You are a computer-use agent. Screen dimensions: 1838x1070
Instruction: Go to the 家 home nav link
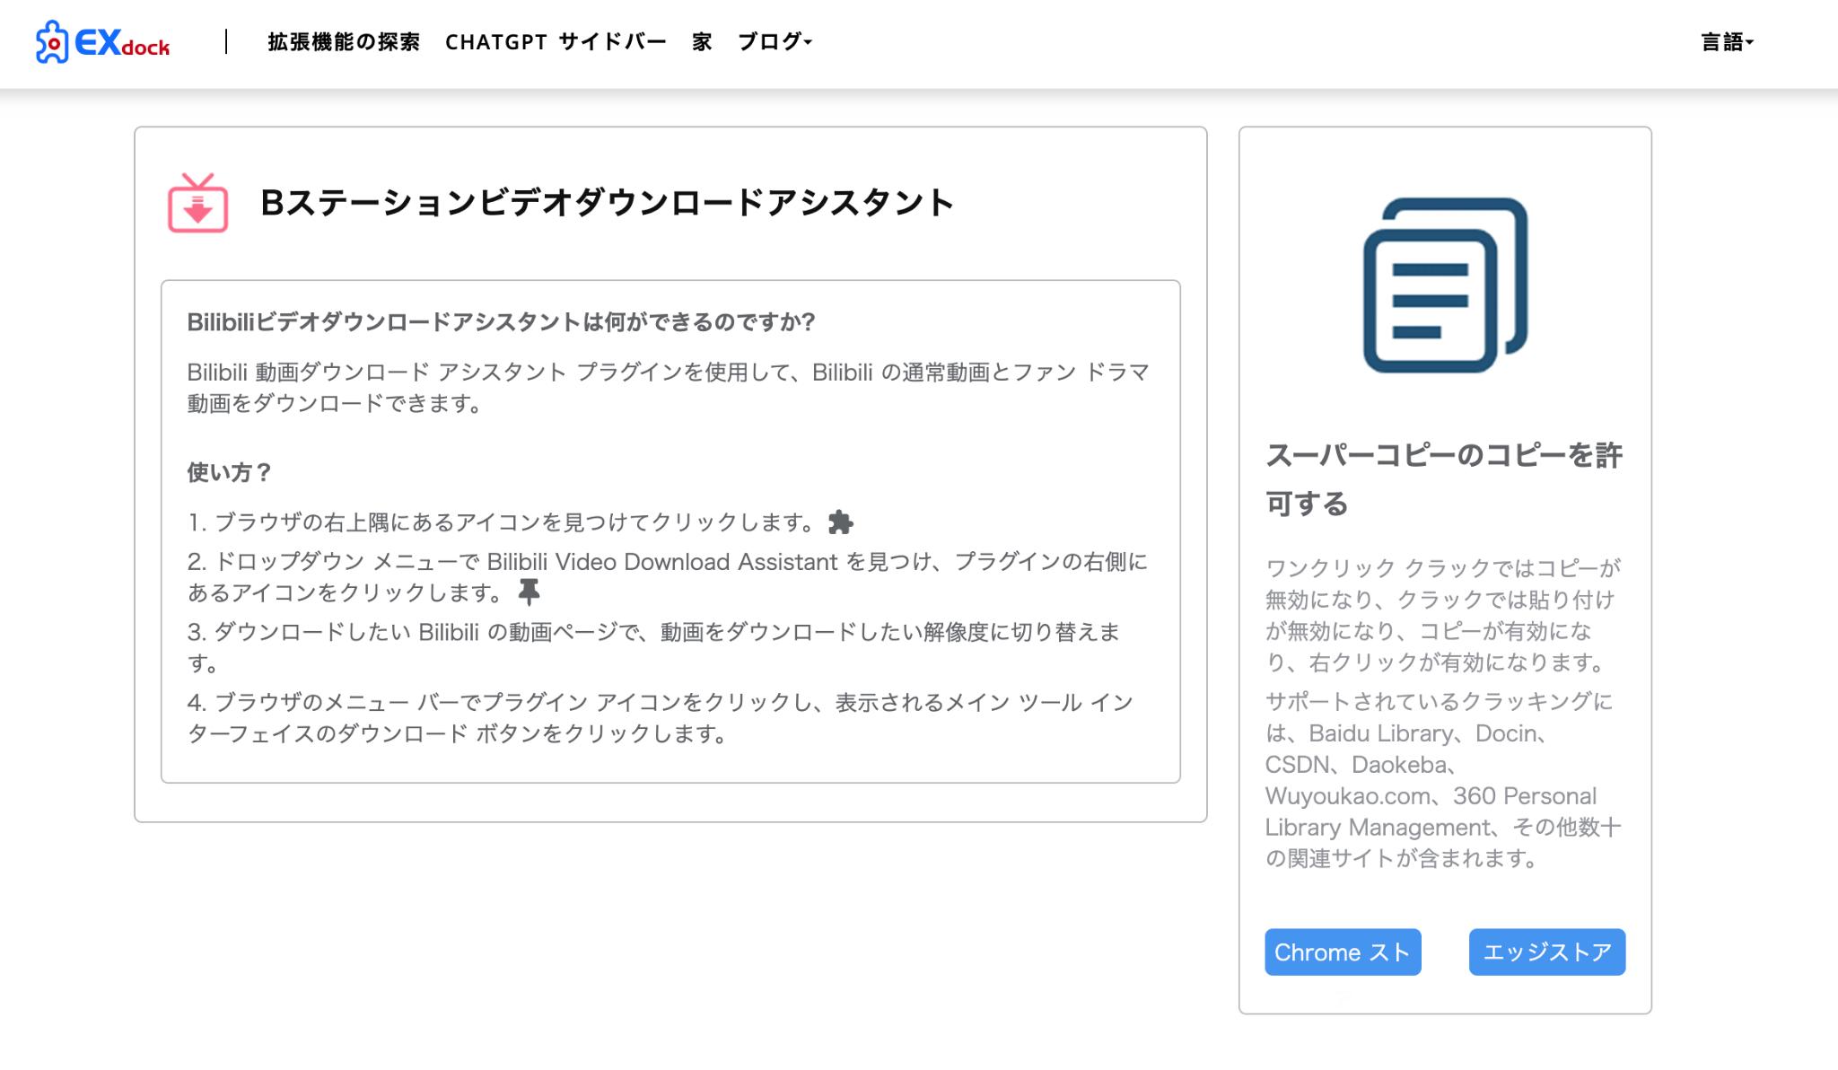click(702, 42)
